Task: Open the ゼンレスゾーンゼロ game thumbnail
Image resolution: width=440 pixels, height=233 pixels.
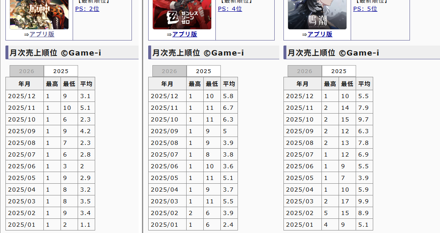Action: tap(182, 14)
